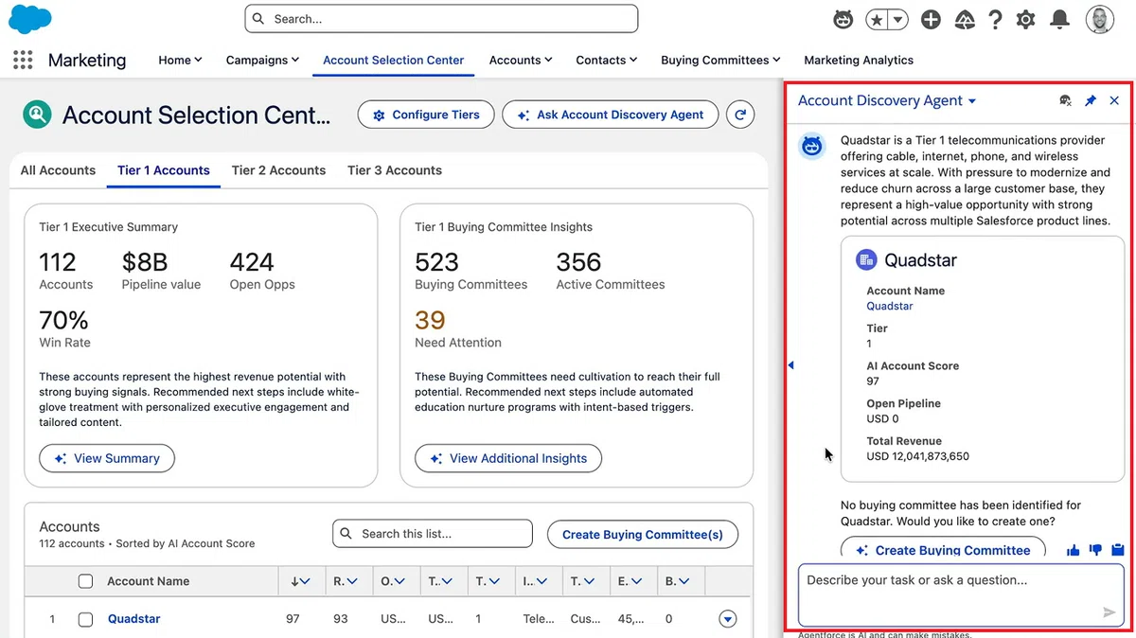
Task: End the agent conversation with the chat-x icon
Action: (1066, 100)
